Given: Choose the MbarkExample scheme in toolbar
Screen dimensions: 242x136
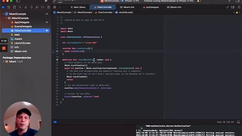Looking at the screenshot, I should pyautogui.click(x=110, y=1).
